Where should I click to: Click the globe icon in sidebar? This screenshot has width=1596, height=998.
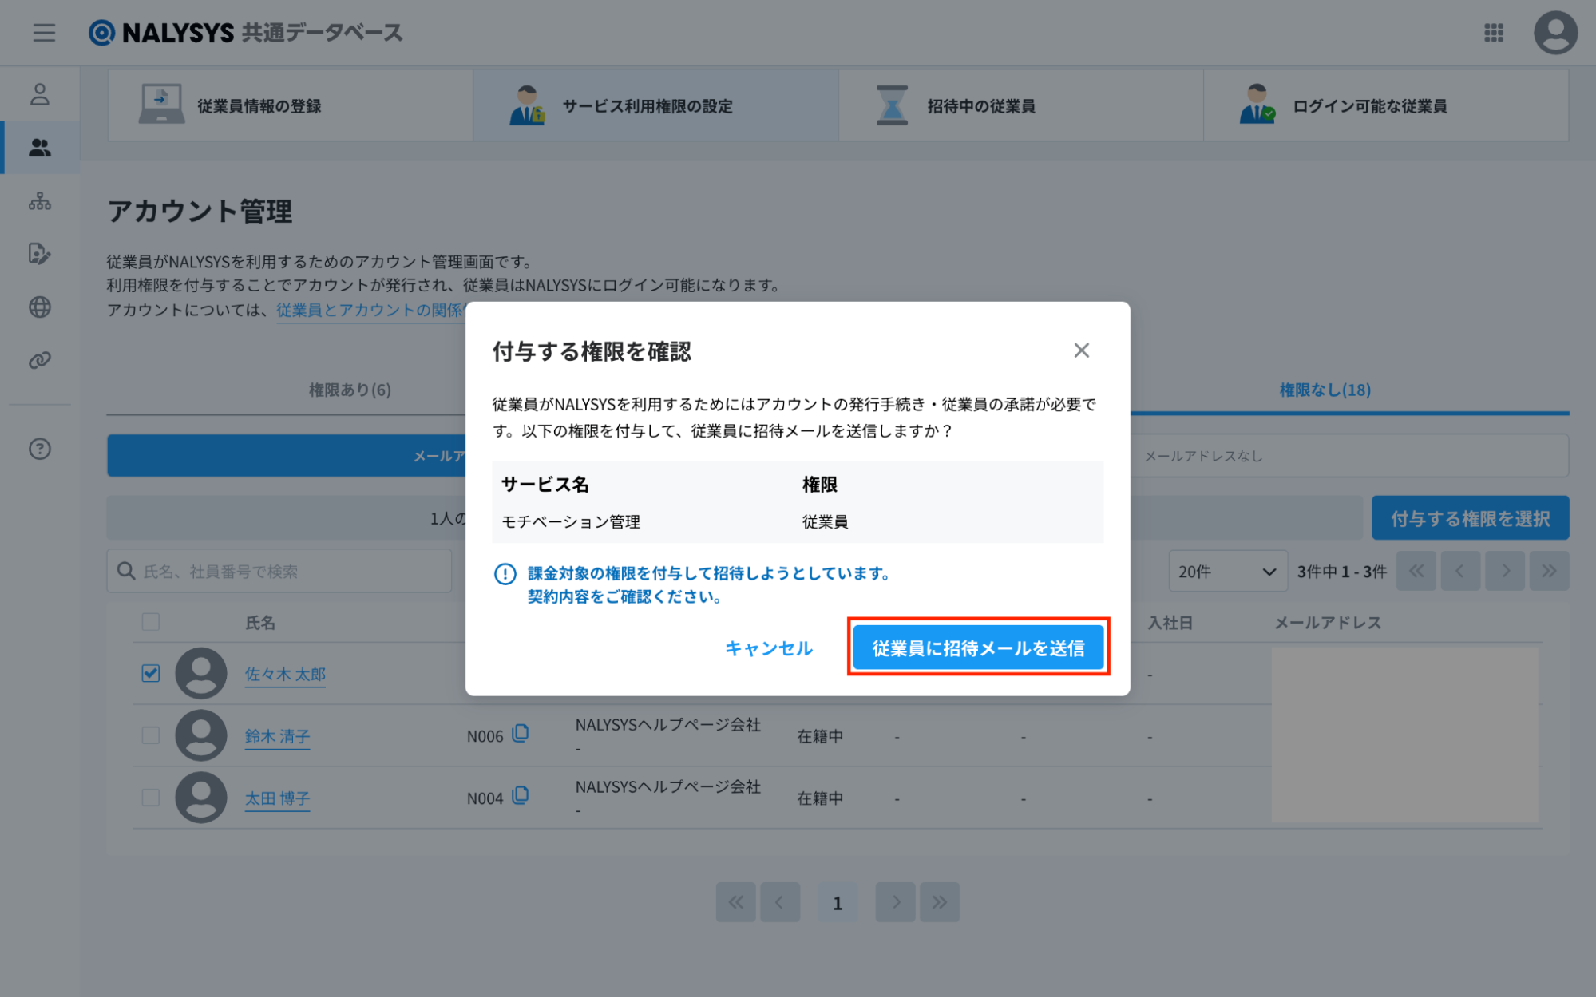coord(40,307)
